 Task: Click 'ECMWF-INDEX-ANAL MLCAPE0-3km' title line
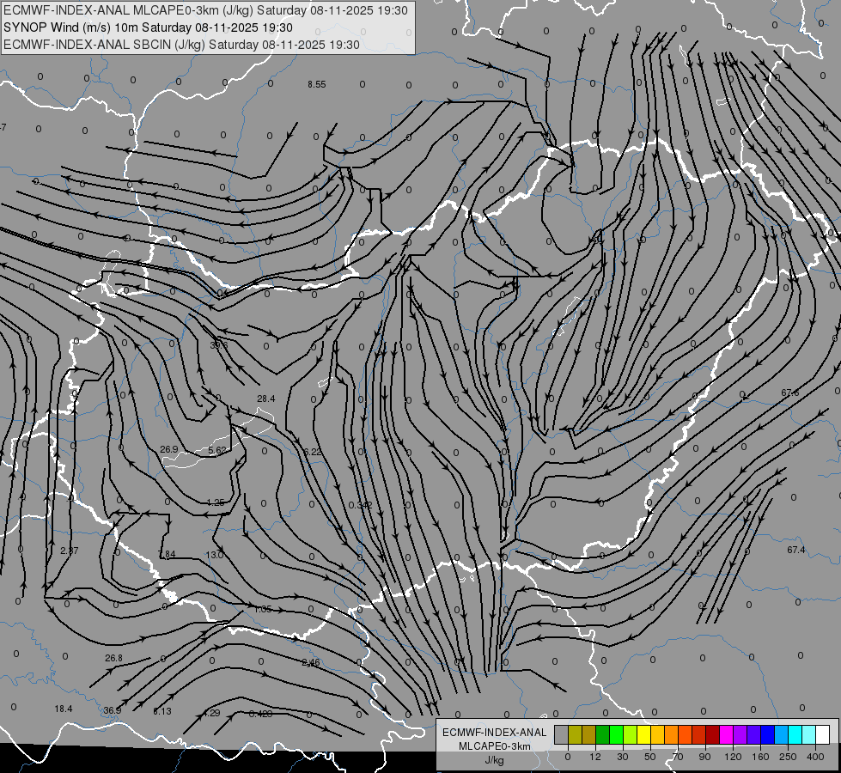coord(205,10)
